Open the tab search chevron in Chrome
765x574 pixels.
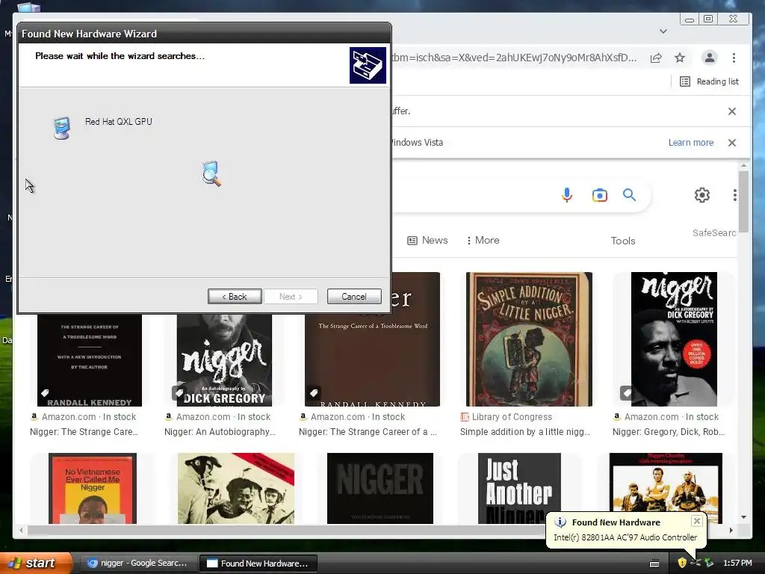[663, 31]
